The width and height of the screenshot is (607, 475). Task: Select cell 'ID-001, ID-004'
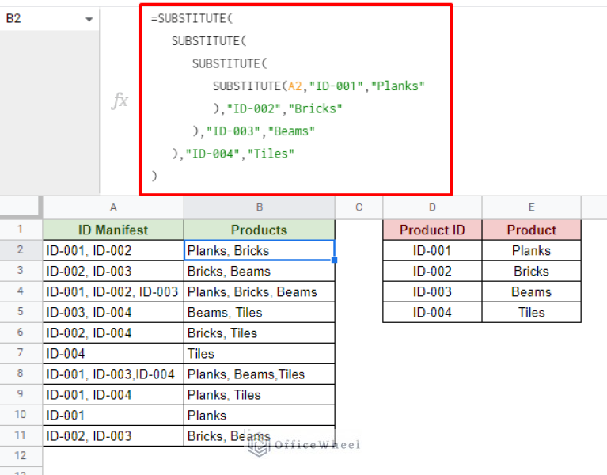click(113, 394)
